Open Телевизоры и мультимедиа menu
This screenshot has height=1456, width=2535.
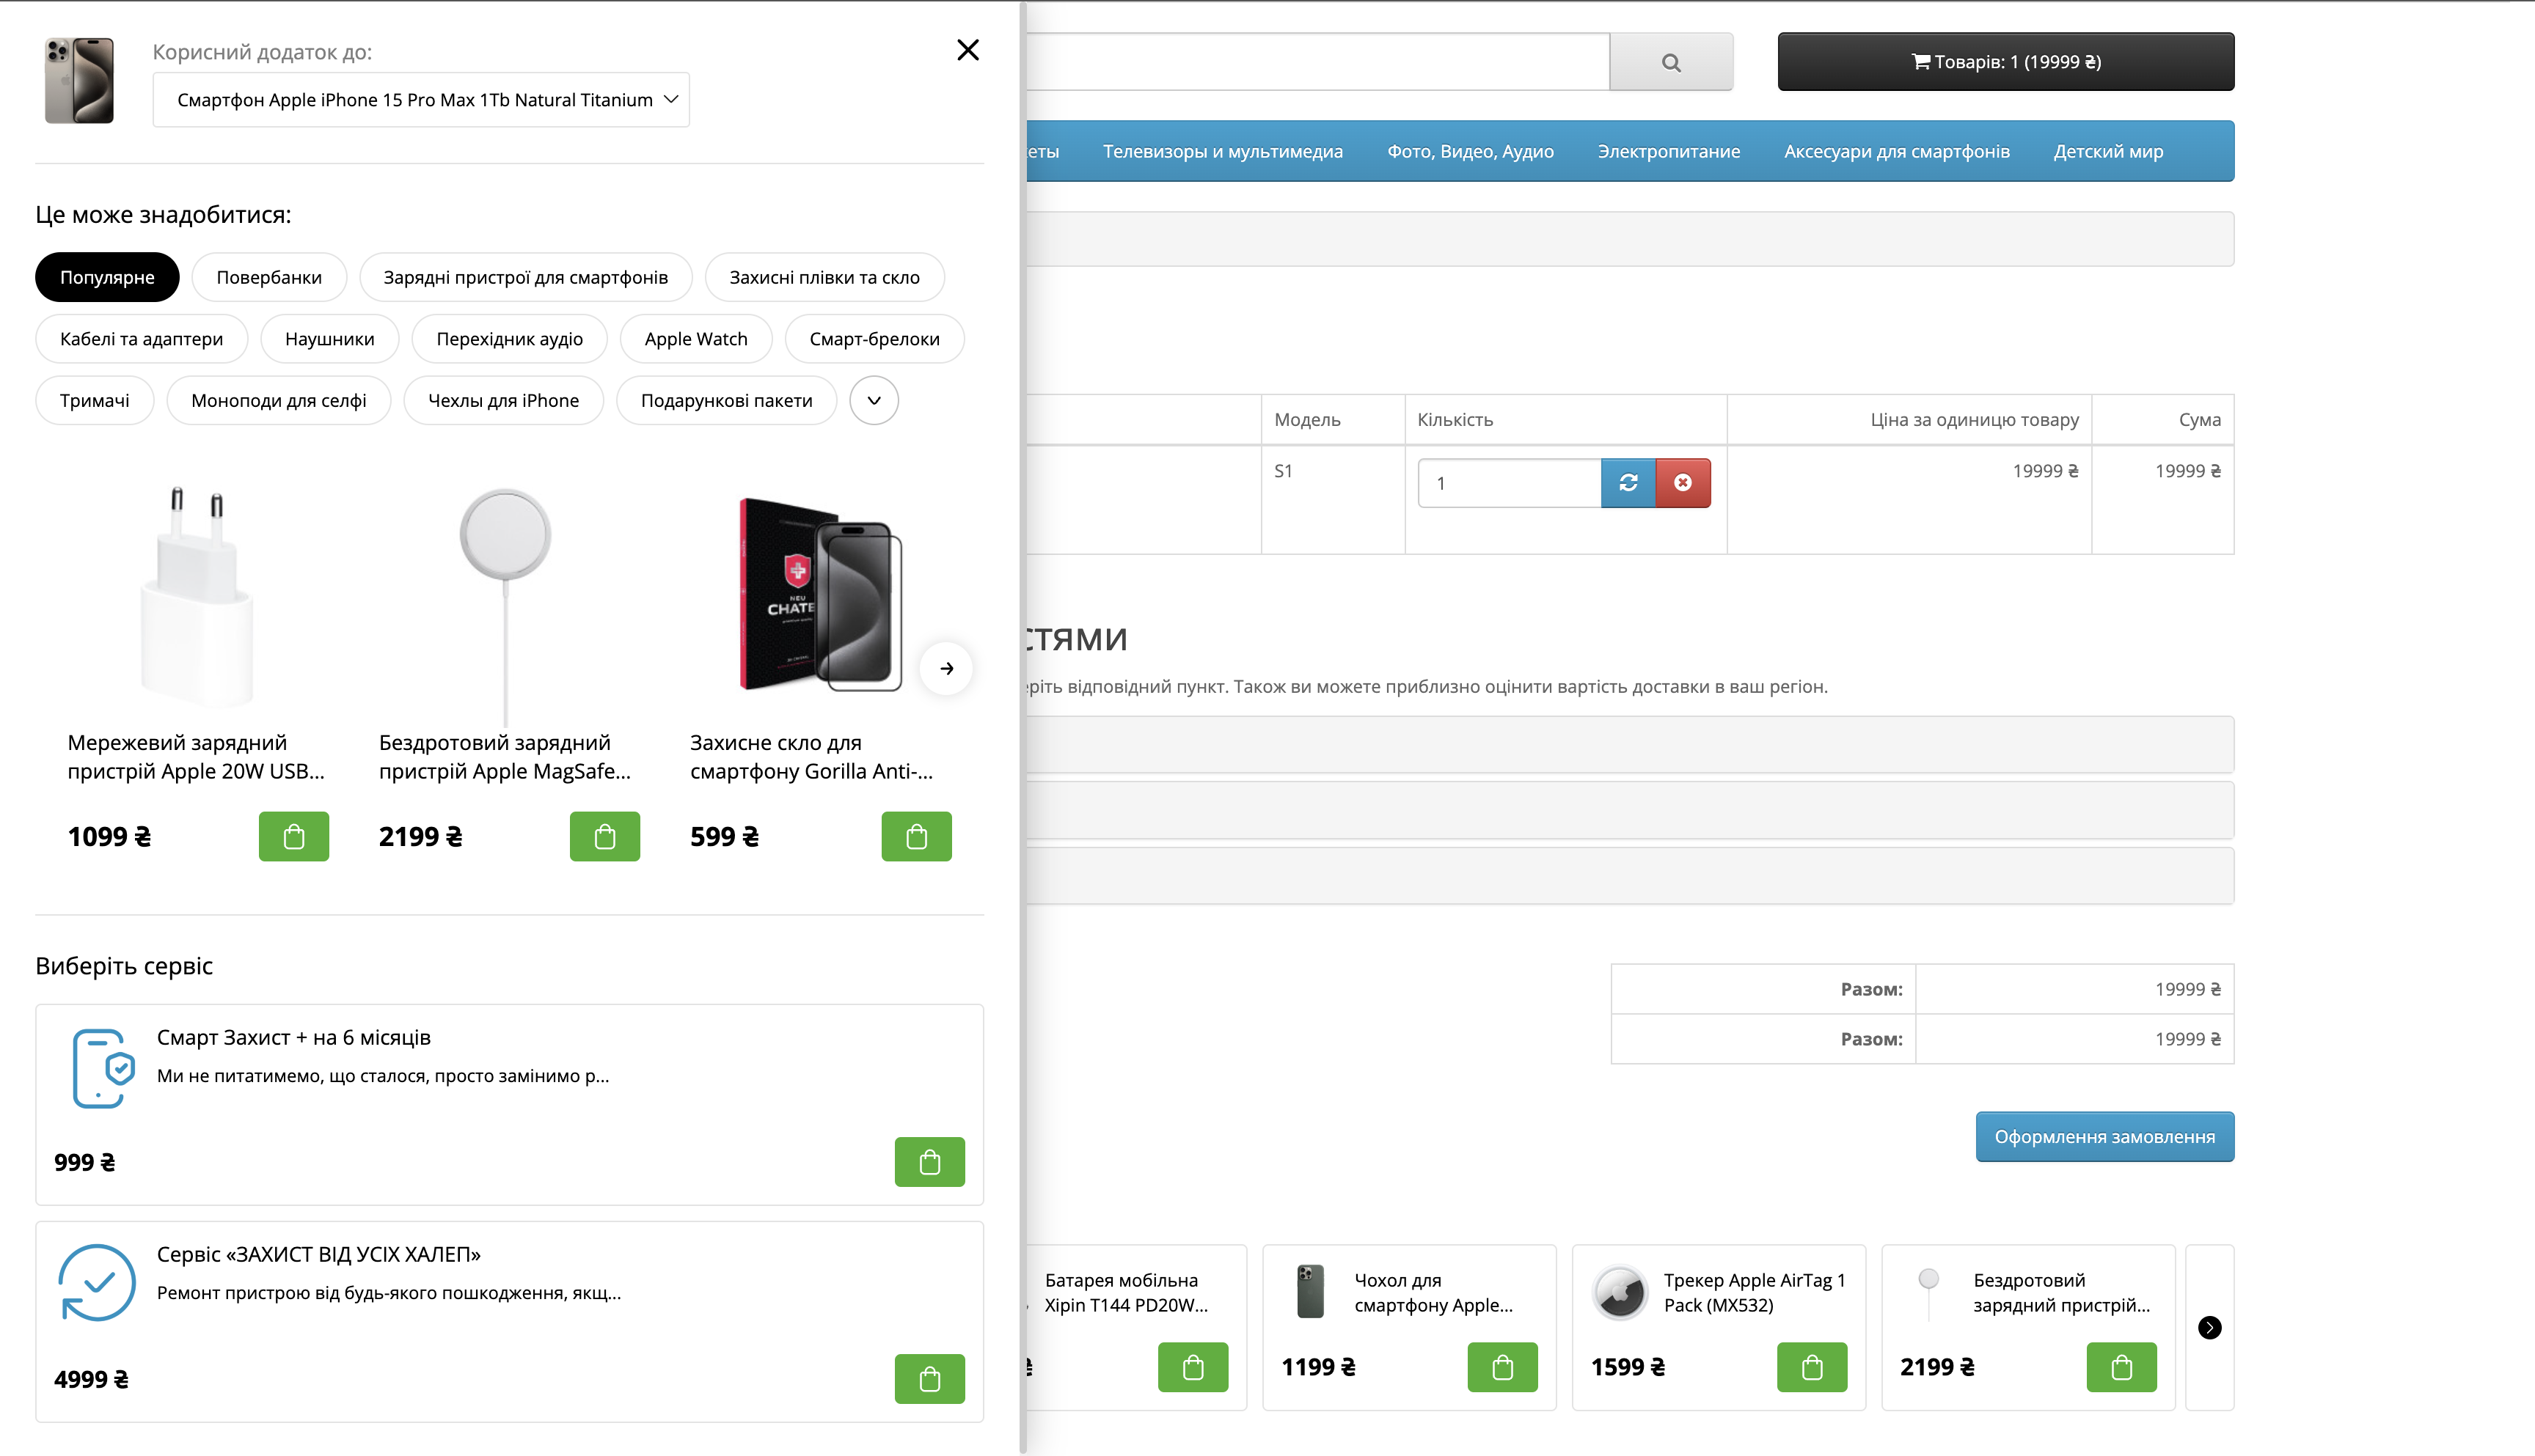[x=1221, y=151]
